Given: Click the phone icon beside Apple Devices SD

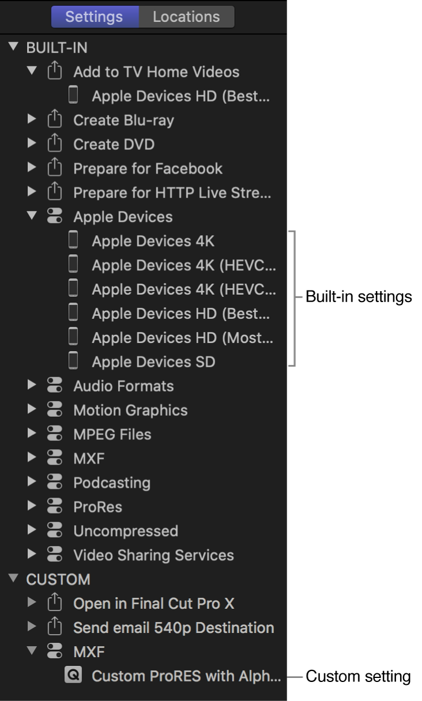Looking at the screenshot, I should click(73, 361).
